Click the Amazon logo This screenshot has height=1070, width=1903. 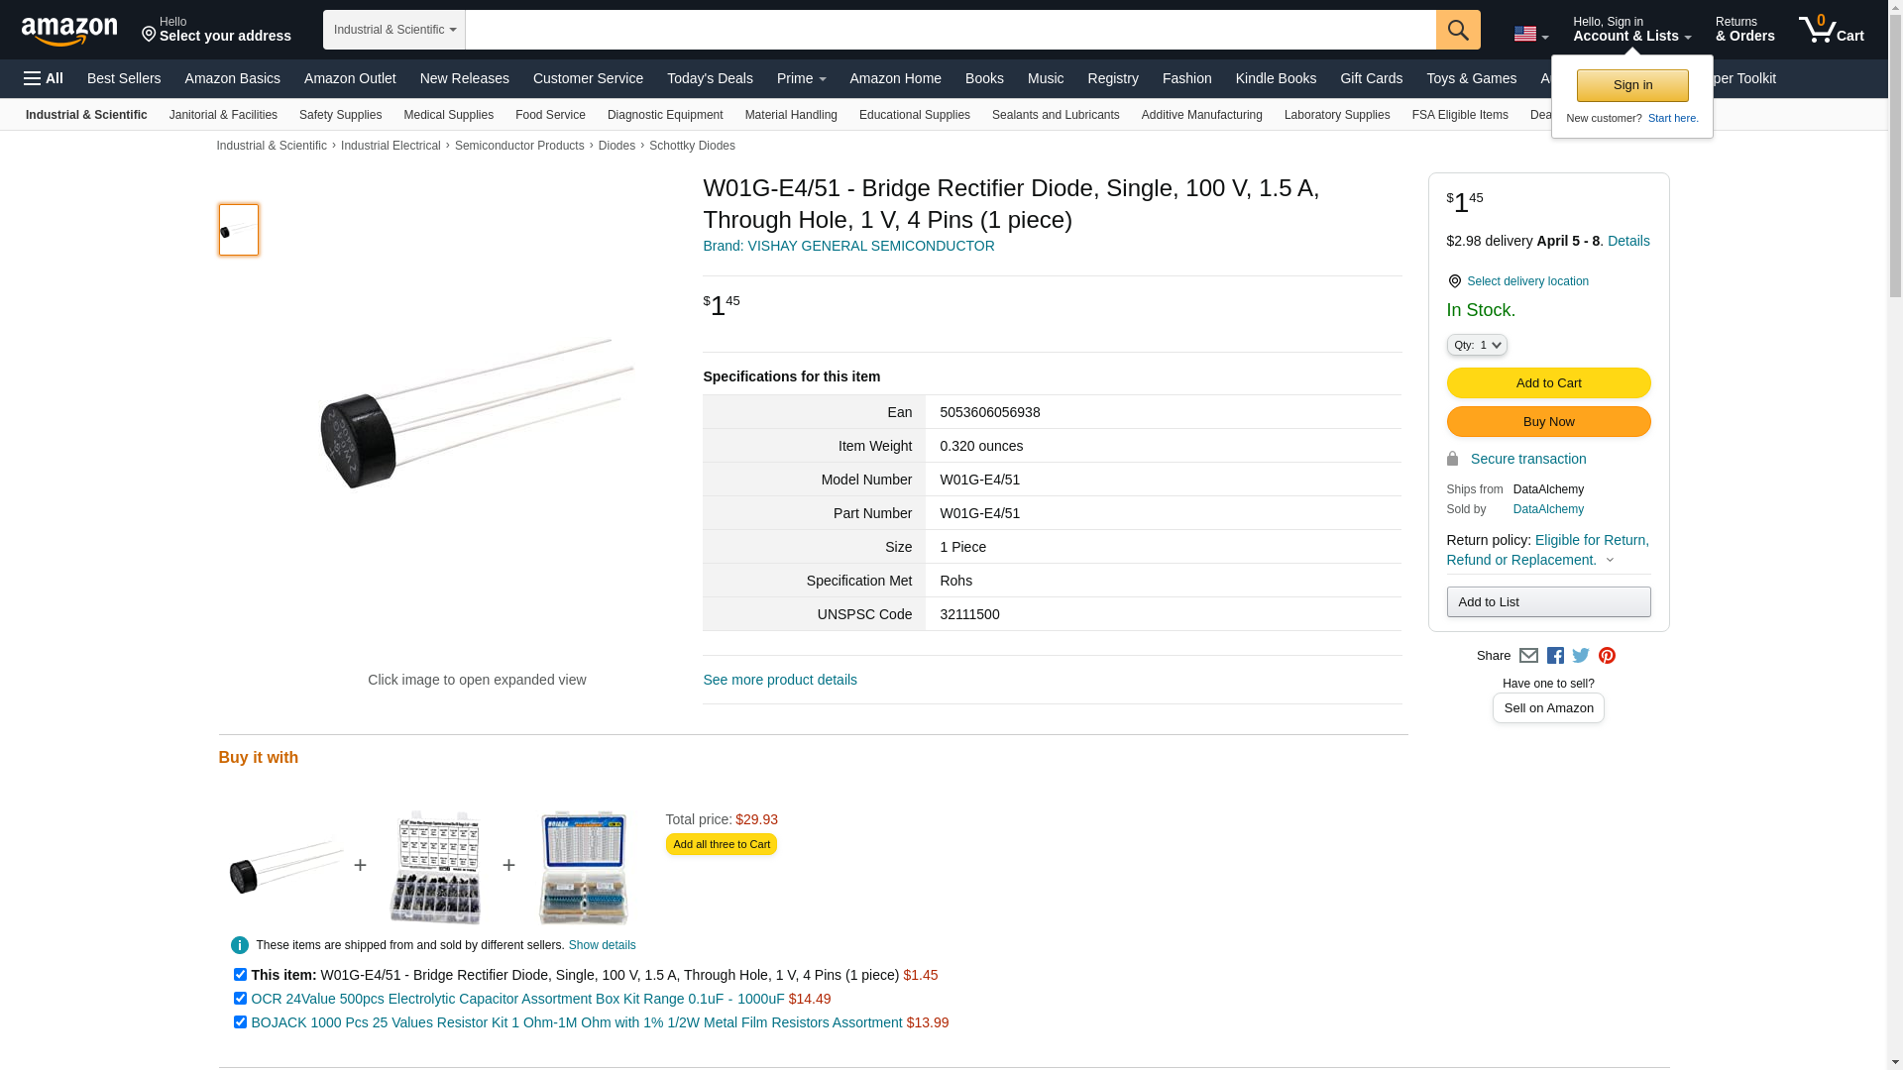(x=69, y=31)
